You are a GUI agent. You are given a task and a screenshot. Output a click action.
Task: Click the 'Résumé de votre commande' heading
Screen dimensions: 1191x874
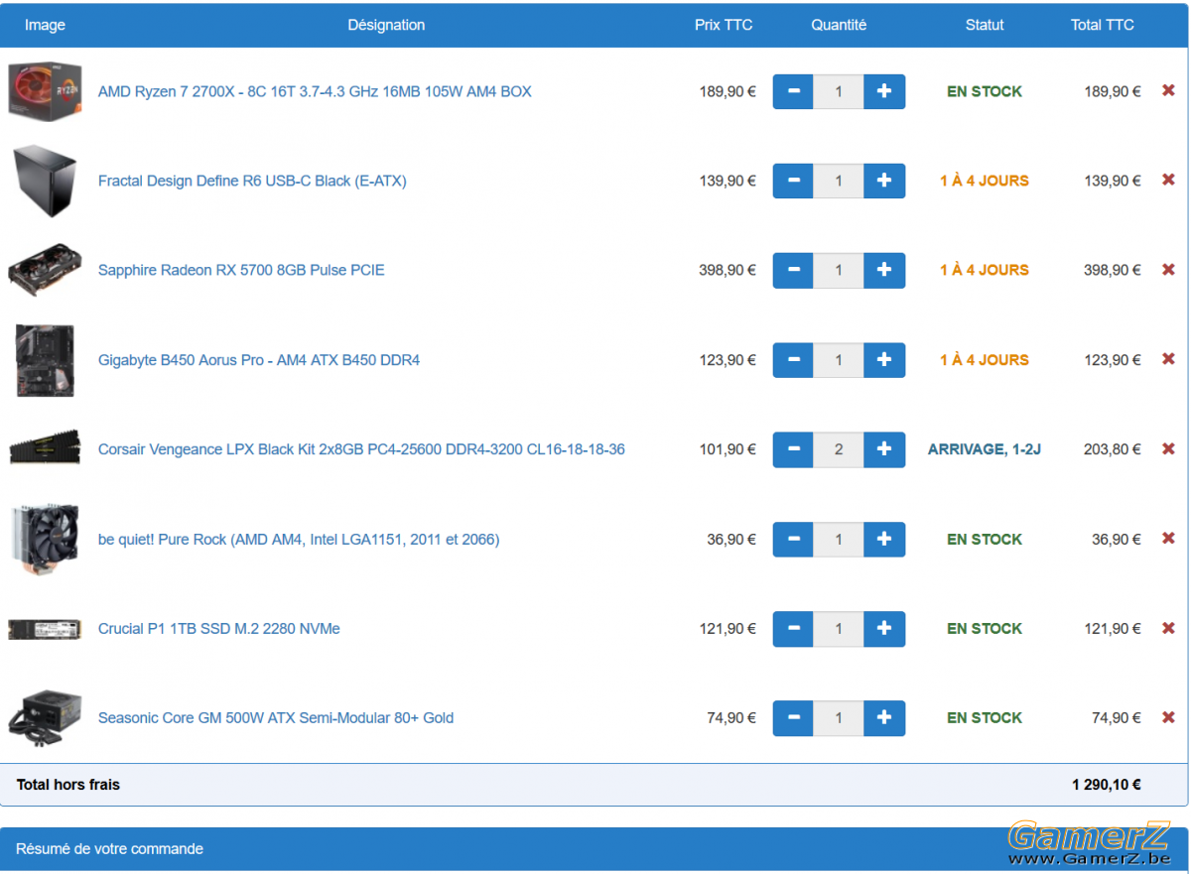(x=109, y=849)
